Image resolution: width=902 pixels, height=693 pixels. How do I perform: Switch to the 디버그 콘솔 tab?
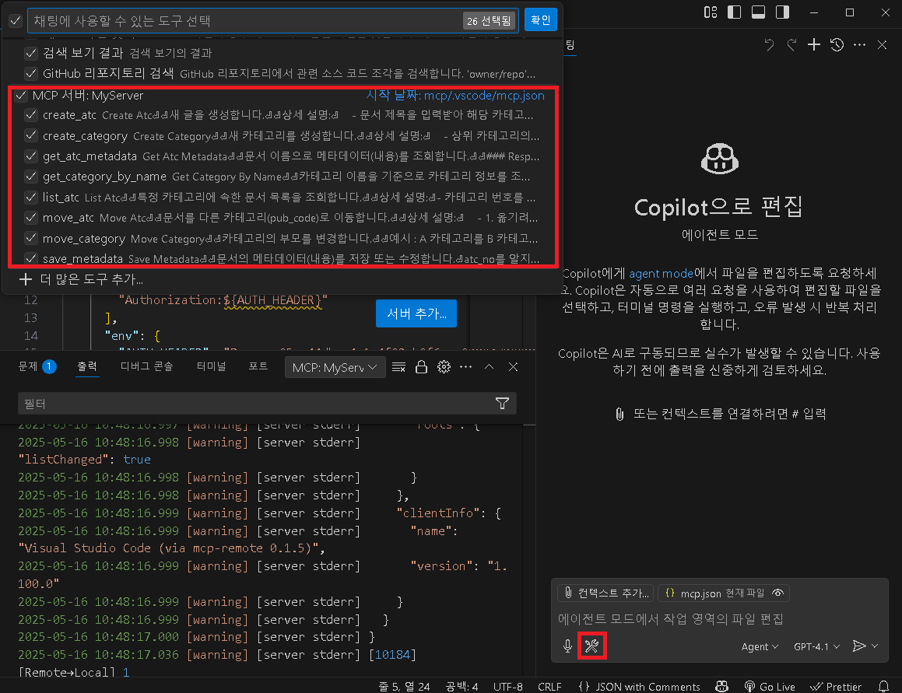(146, 366)
